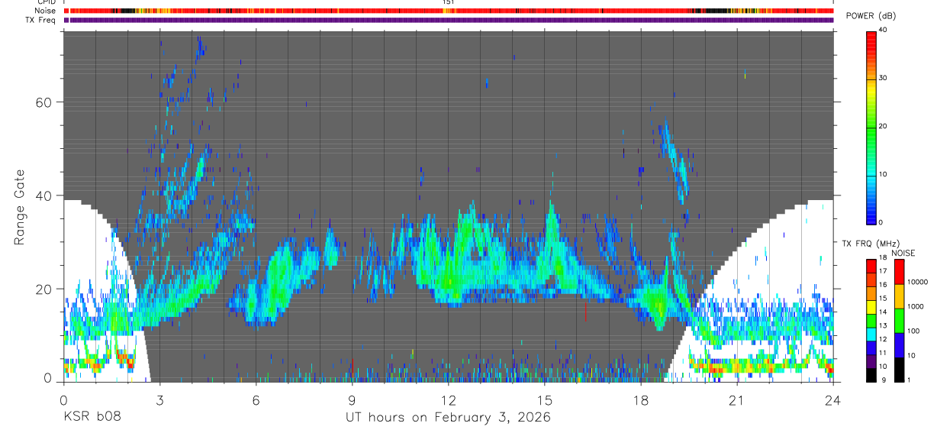Click the '9' UT hour axis tick
Image resolution: width=937 pixels, height=433 pixels.
pos(353,399)
